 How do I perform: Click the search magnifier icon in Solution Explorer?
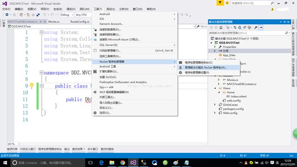[x=286, y=33]
